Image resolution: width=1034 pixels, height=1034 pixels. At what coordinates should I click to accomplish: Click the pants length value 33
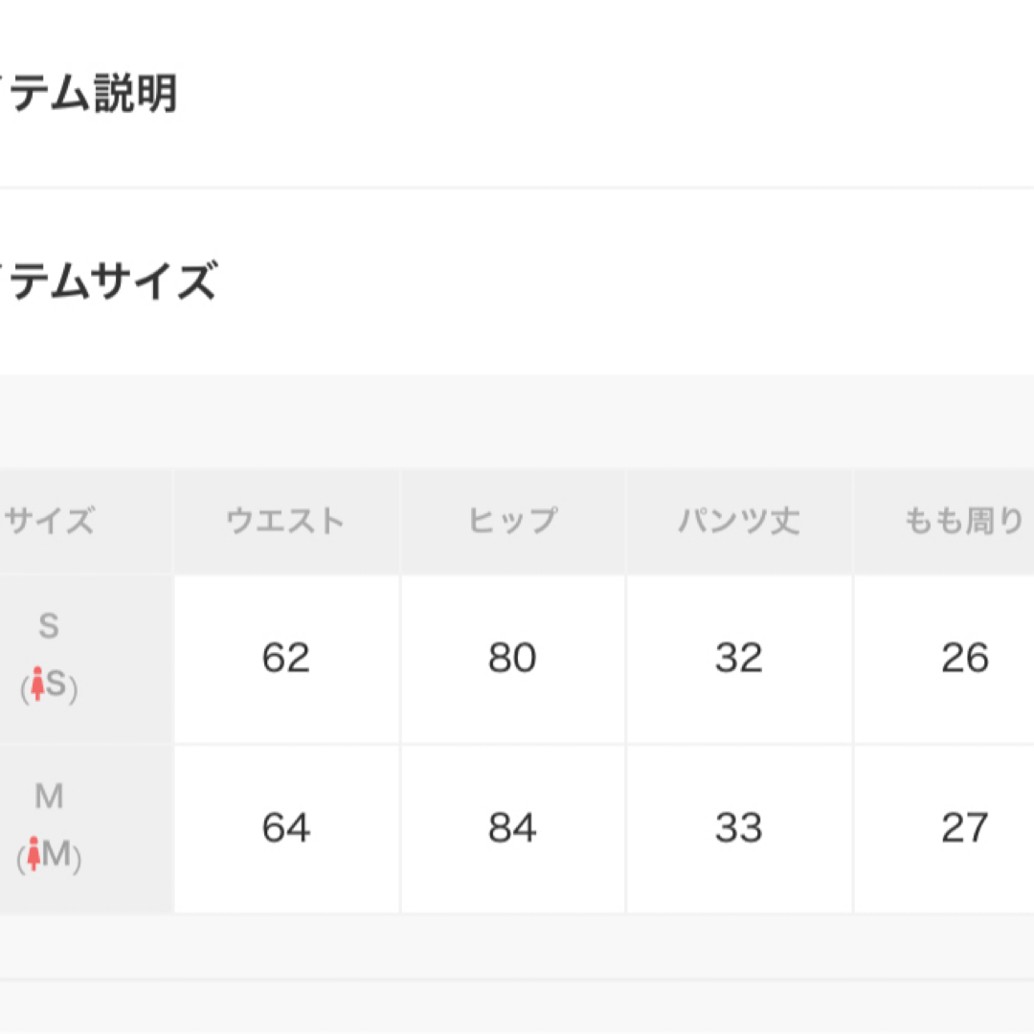[x=739, y=827]
